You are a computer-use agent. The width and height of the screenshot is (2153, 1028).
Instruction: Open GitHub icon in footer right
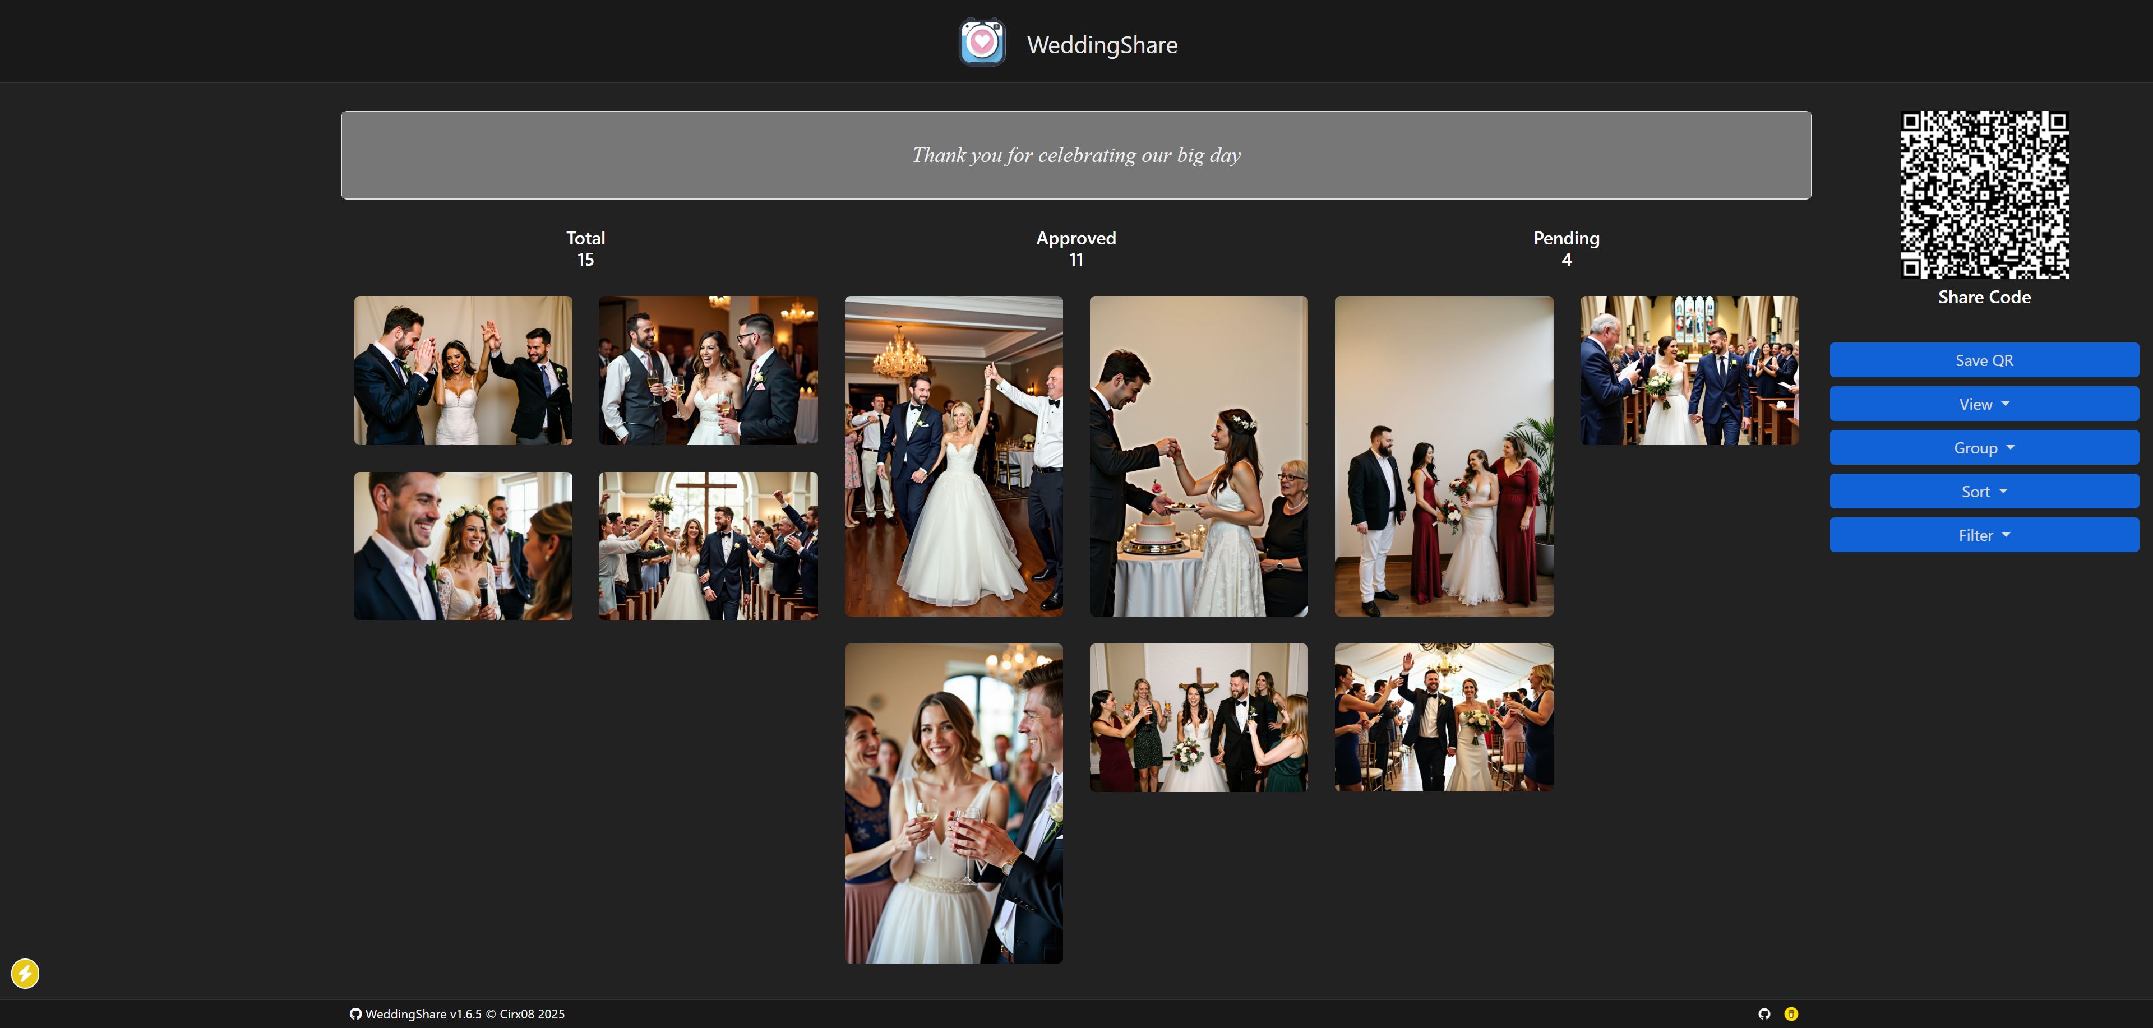[x=1764, y=1014]
